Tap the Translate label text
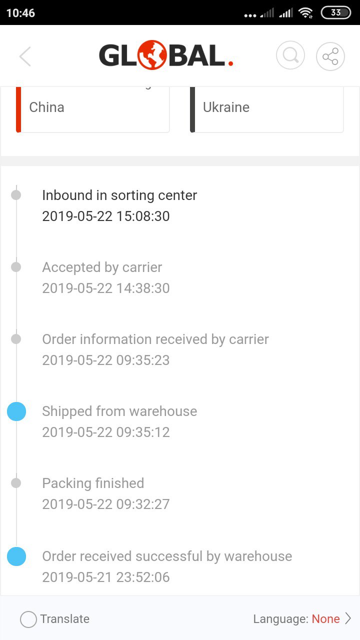The image size is (360, 640). [x=65, y=619]
